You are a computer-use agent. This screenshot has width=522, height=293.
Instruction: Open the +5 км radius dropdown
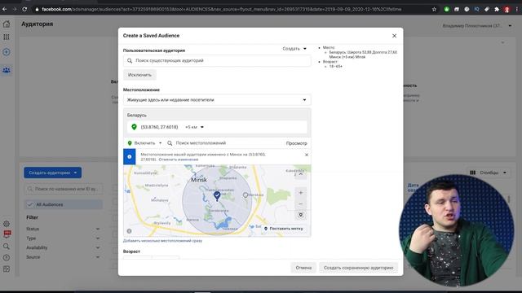194,127
